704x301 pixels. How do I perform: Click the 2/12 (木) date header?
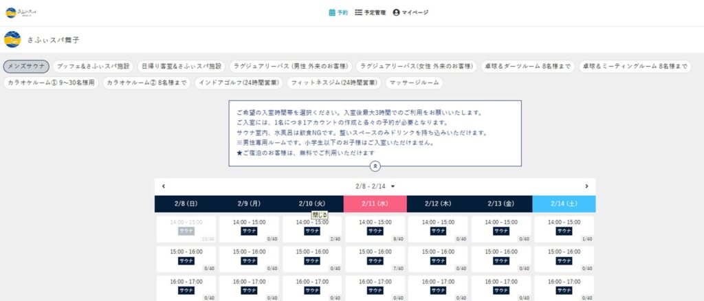(x=438, y=203)
